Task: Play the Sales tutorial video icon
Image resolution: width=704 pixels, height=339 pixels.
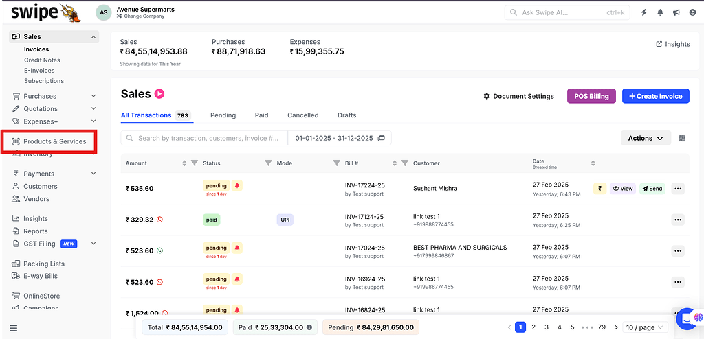Action: (159, 94)
